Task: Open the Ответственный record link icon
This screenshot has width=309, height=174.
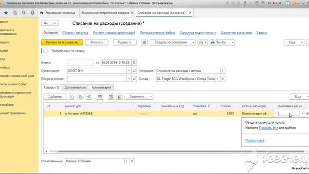Action: coord(132,161)
